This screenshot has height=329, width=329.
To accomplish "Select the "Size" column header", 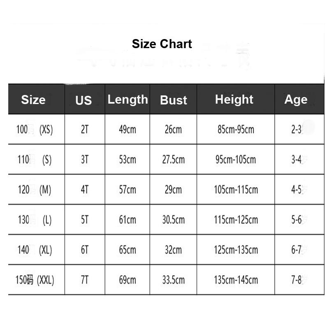I will click(x=33, y=100).
